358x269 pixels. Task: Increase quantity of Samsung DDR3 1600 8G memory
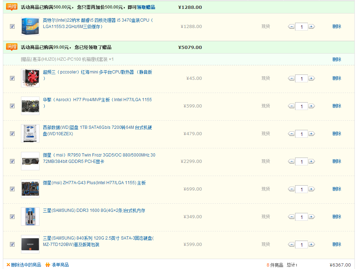312,217
